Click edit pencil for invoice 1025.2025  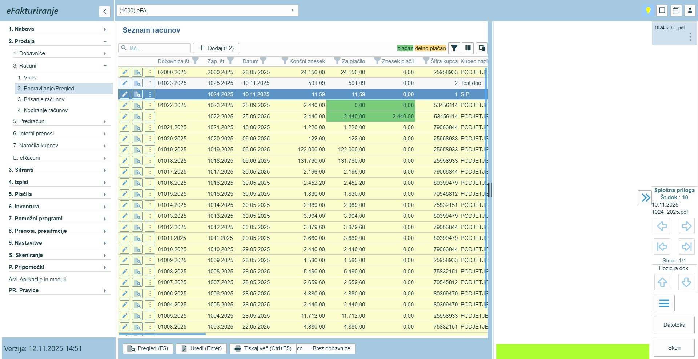tap(124, 83)
